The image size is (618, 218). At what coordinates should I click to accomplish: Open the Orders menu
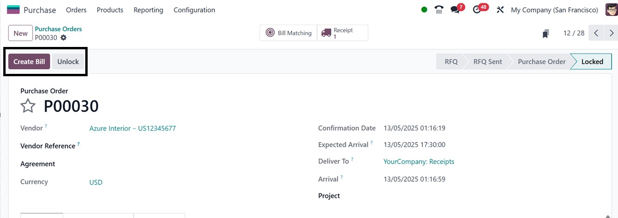click(x=76, y=10)
